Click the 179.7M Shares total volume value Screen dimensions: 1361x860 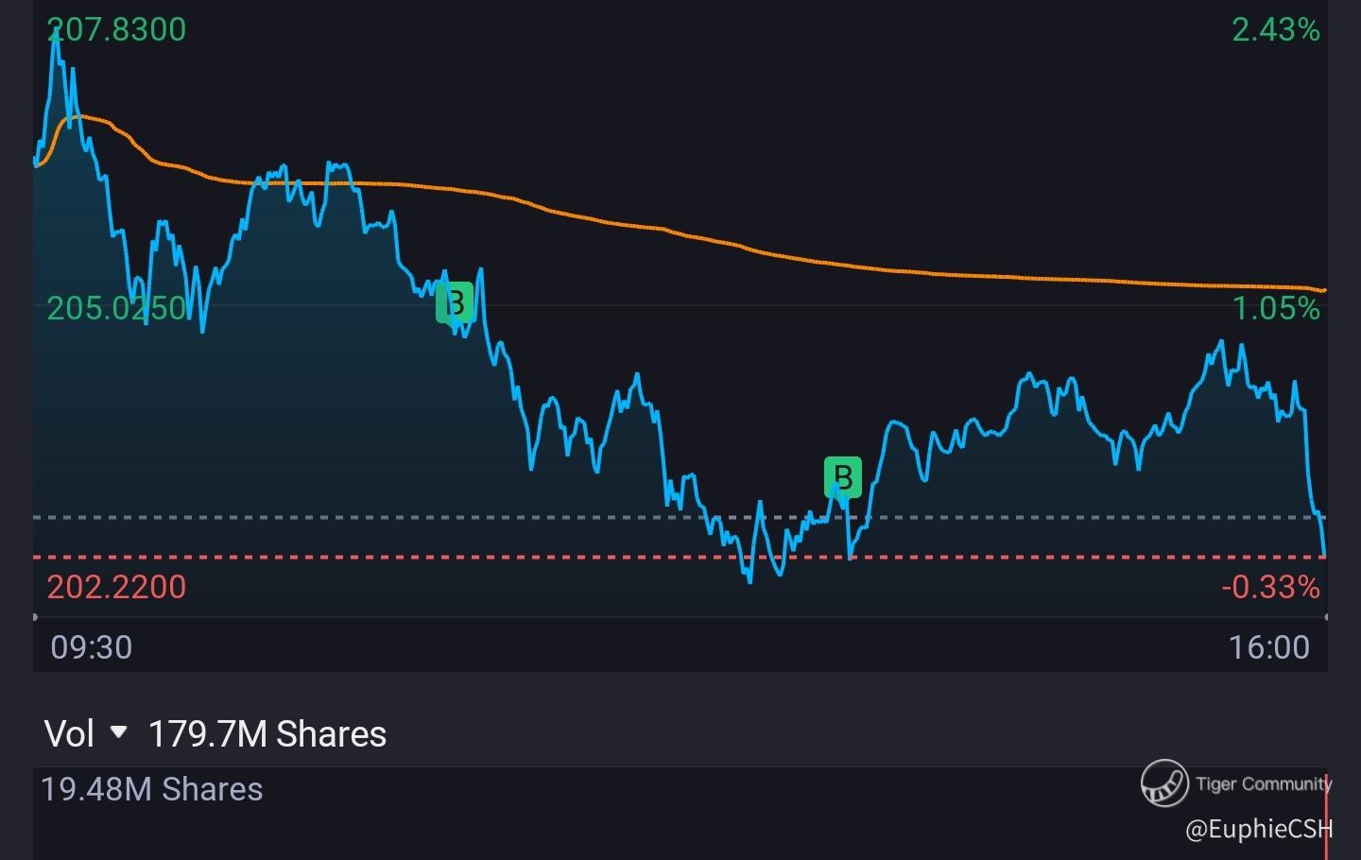267,733
